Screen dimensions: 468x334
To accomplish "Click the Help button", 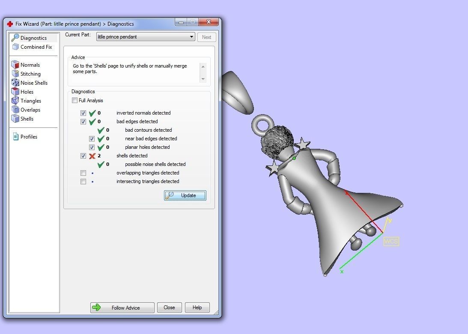I will (x=197, y=307).
